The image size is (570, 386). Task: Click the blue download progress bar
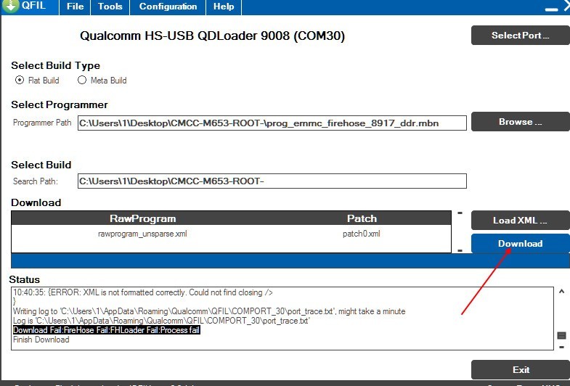coord(290,261)
